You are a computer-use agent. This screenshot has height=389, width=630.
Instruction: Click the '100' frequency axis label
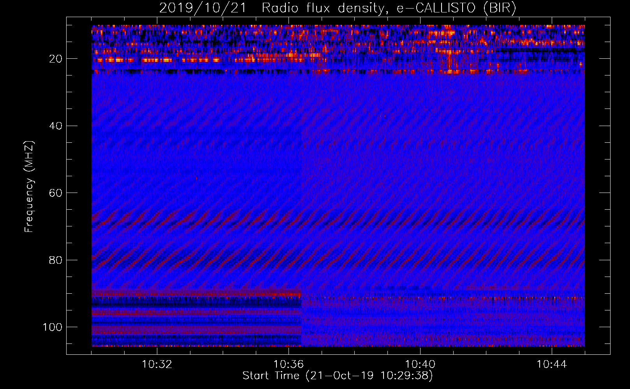[53, 327]
